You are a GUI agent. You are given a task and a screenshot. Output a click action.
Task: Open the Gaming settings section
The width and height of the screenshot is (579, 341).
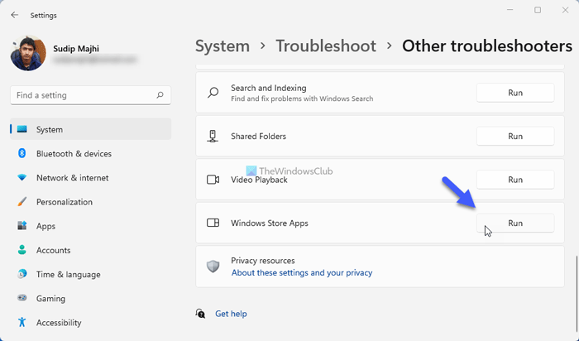tap(50, 298)
